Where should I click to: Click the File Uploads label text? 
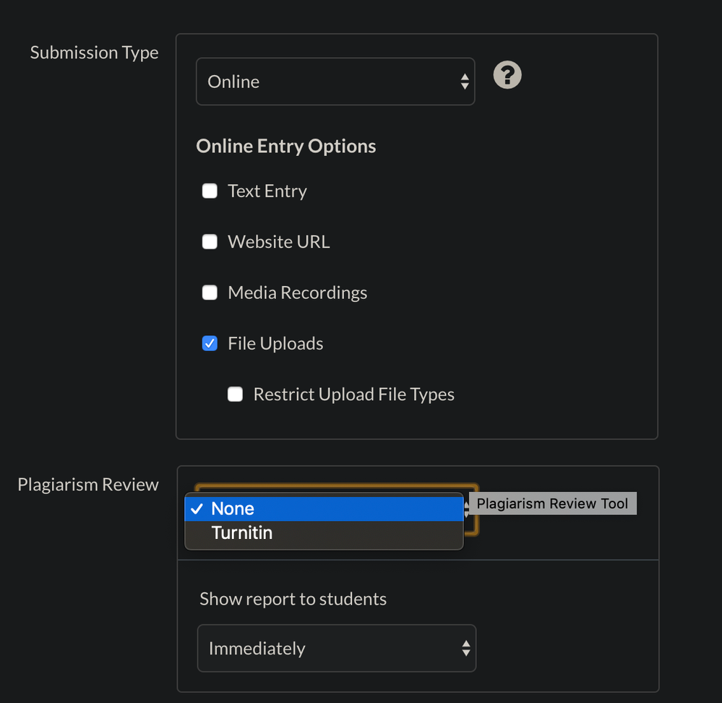pyautogui.click(x=275, y=344)
